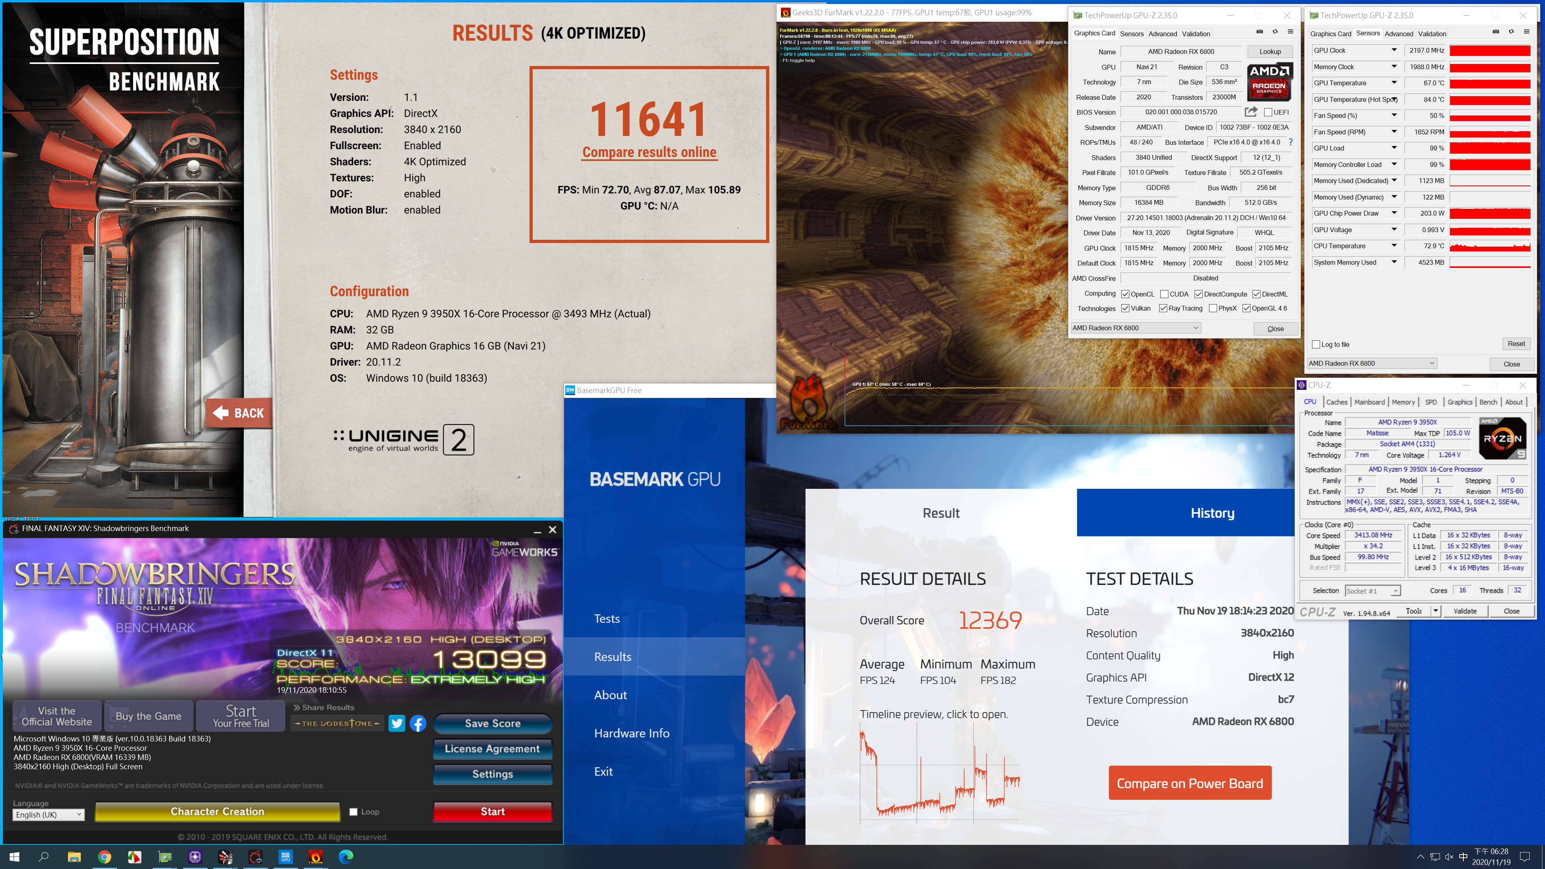The image size is (1545, 869).
Task: Toggle the CUDA checkbox in GPU-Z
Action: (1164, 294)
